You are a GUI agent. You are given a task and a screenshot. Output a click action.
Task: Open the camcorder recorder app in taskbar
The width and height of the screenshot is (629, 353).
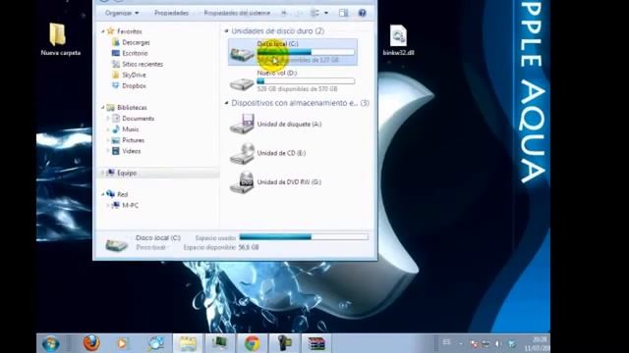click(x=284, y=343)
